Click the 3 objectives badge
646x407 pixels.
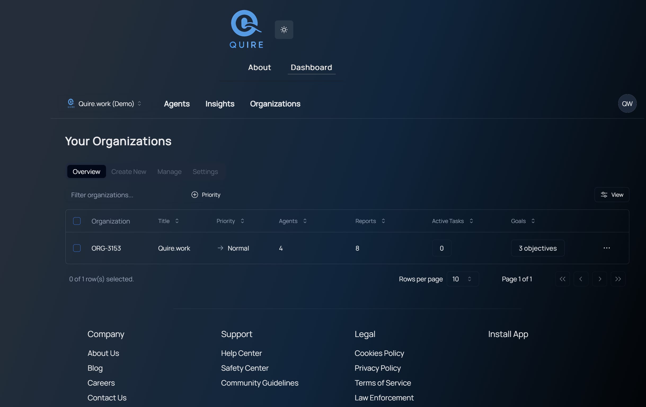click(x=537, y=248)
